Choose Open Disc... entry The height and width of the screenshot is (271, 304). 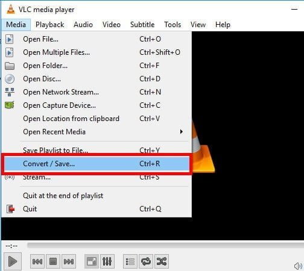[97, 79]
